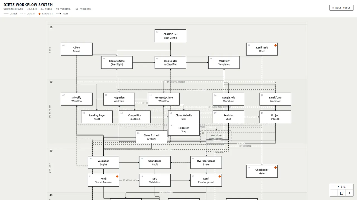
Task: Select the Landing Page Asset node
Action: 97,117
